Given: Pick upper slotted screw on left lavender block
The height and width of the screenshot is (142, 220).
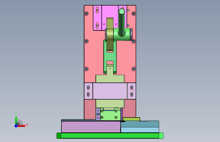Looking at the screenshot, I should point(88,88).
